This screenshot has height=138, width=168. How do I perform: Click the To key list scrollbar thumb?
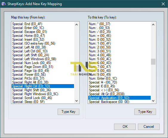point(153,62)
